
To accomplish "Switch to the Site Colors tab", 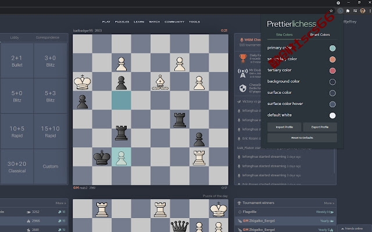I will (x=284, y=35).
